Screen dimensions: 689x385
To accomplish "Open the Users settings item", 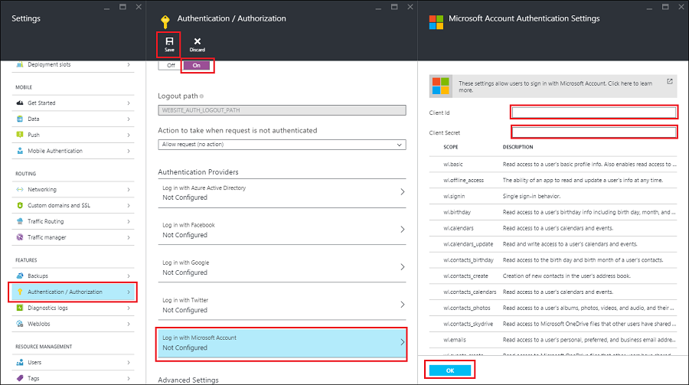I will (73, 362).
